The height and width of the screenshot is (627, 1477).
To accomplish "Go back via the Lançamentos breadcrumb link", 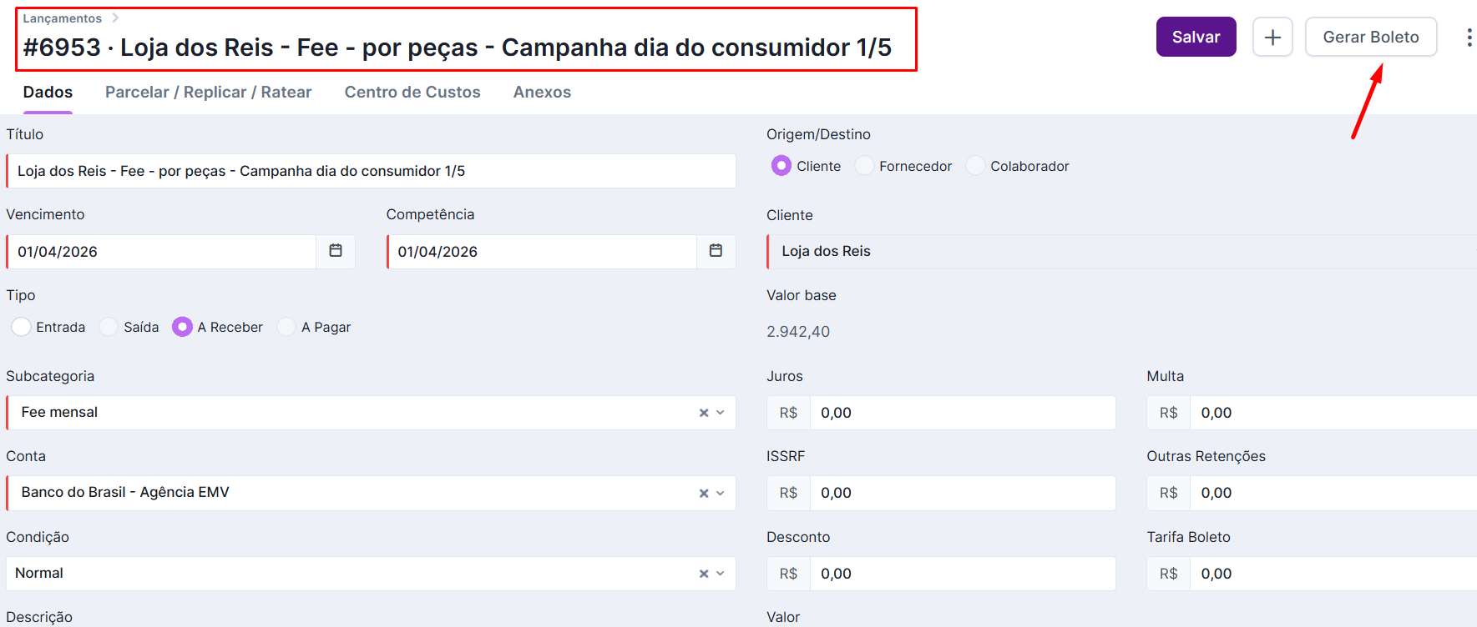I will (x=62, y=18).
